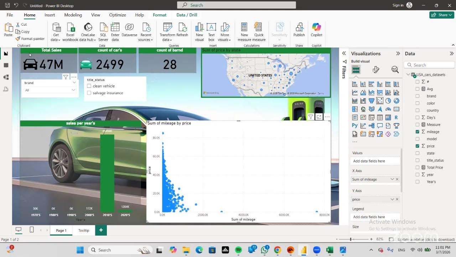Remove Sum of mileage from X Axis
The height and width of the screenshot is (257, 456).
397,179
